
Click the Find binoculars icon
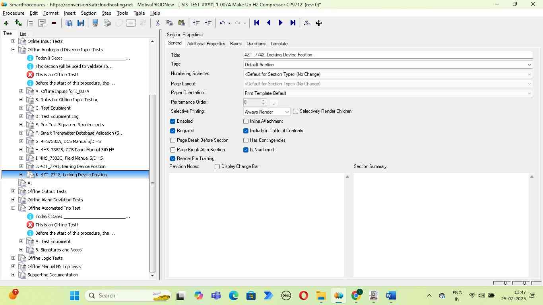click(x=307, y=23)
